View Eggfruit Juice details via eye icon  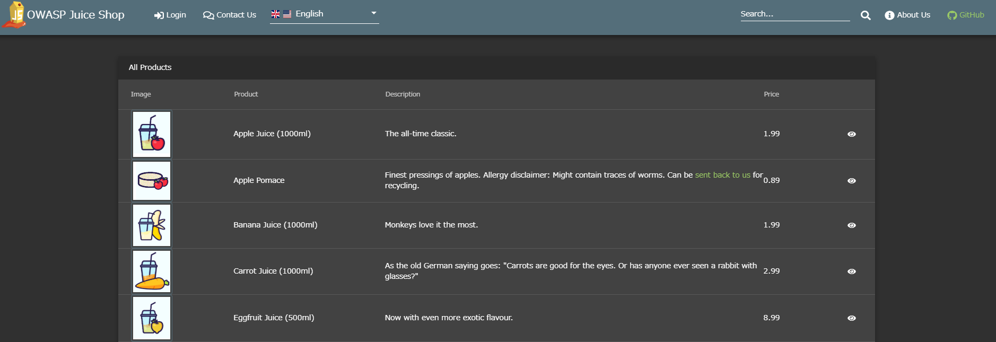tap(851, 318)
